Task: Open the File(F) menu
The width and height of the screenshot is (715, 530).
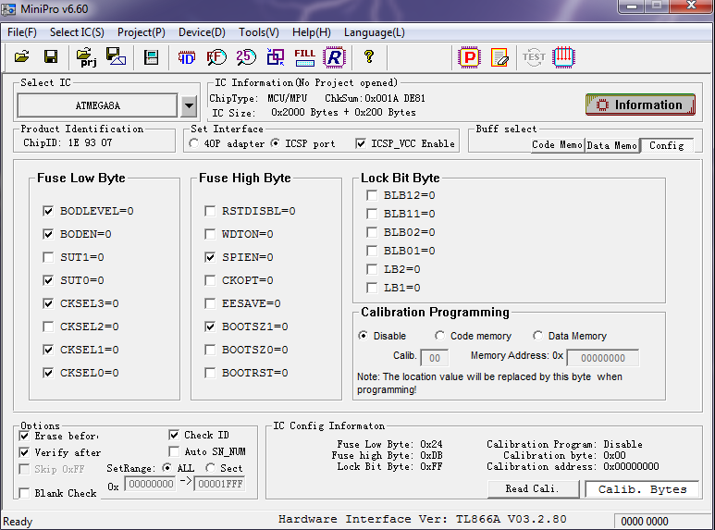Action: 22,32
